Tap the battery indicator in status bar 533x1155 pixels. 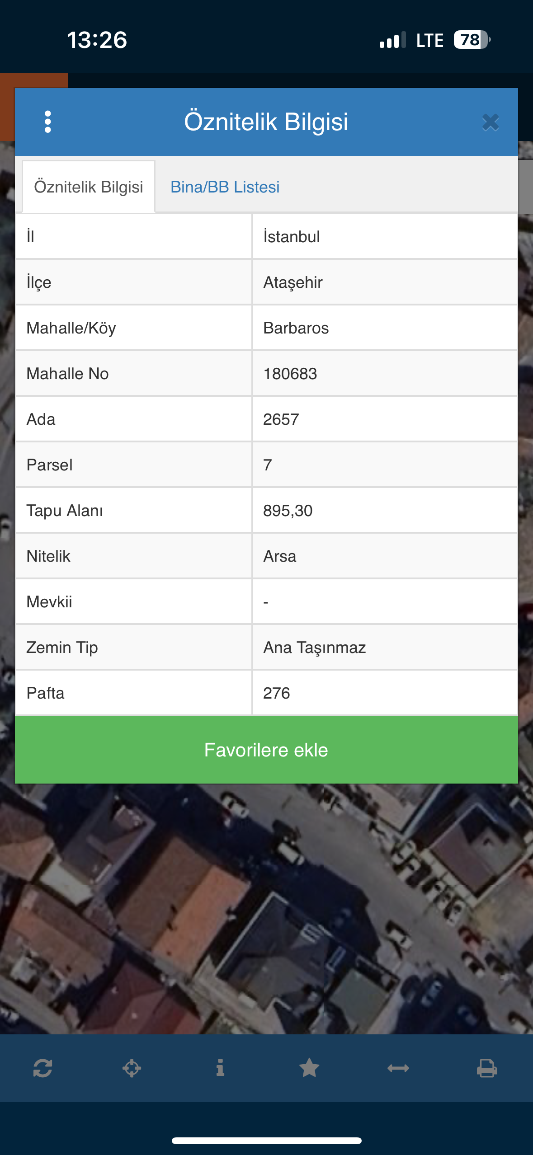coord(472,40)
